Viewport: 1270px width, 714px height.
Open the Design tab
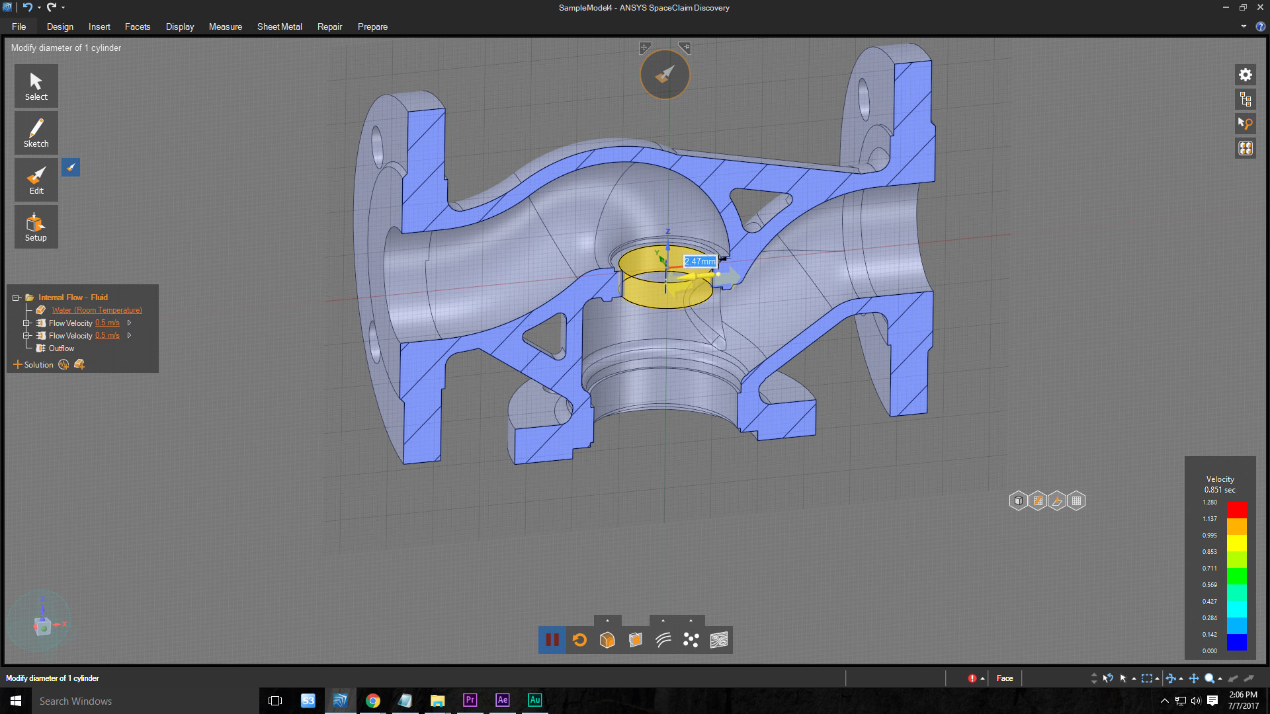pos(60,26)
